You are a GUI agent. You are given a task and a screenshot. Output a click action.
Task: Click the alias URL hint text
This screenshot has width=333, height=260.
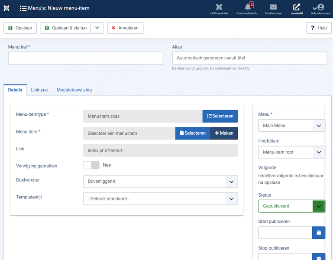[211, 68]
